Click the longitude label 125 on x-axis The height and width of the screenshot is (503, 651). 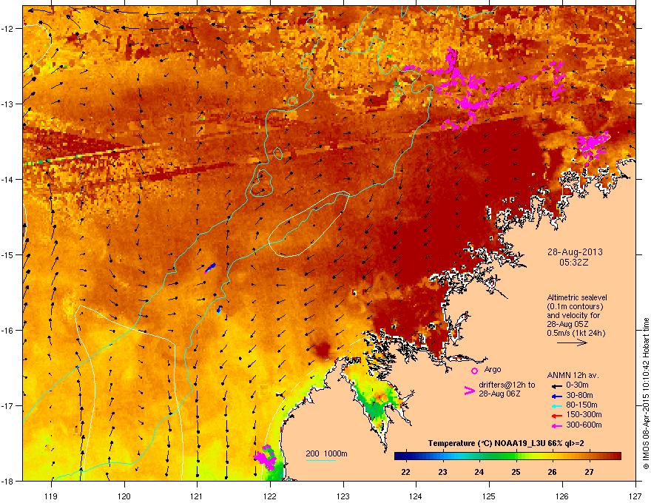click(489, 496)
